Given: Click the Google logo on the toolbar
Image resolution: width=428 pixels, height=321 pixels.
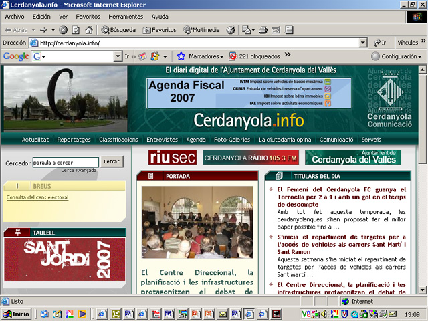Looking at the screenshot, I should [x=16, y=56].
